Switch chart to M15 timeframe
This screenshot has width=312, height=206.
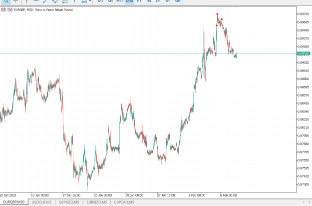click(120, 1)
